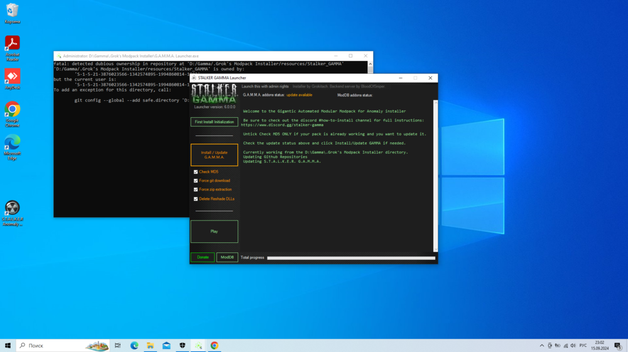Open Google Chrome desktop shortcut

pyautogui.click(x=12, y=110)
